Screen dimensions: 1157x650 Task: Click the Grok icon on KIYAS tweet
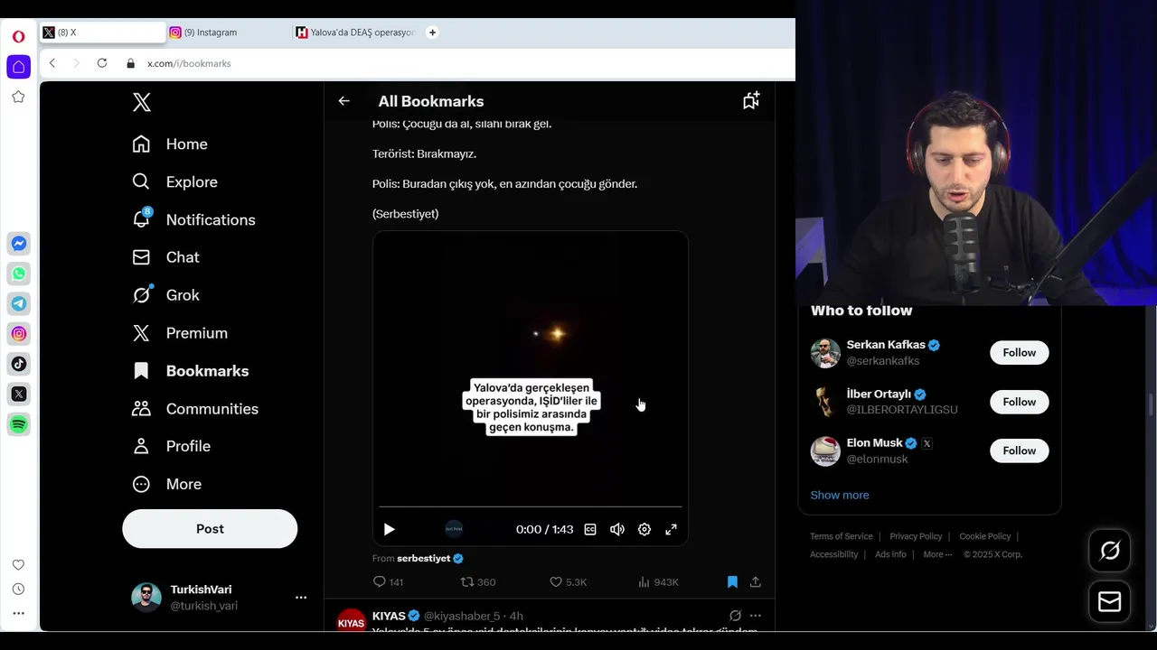pos(735,616)
